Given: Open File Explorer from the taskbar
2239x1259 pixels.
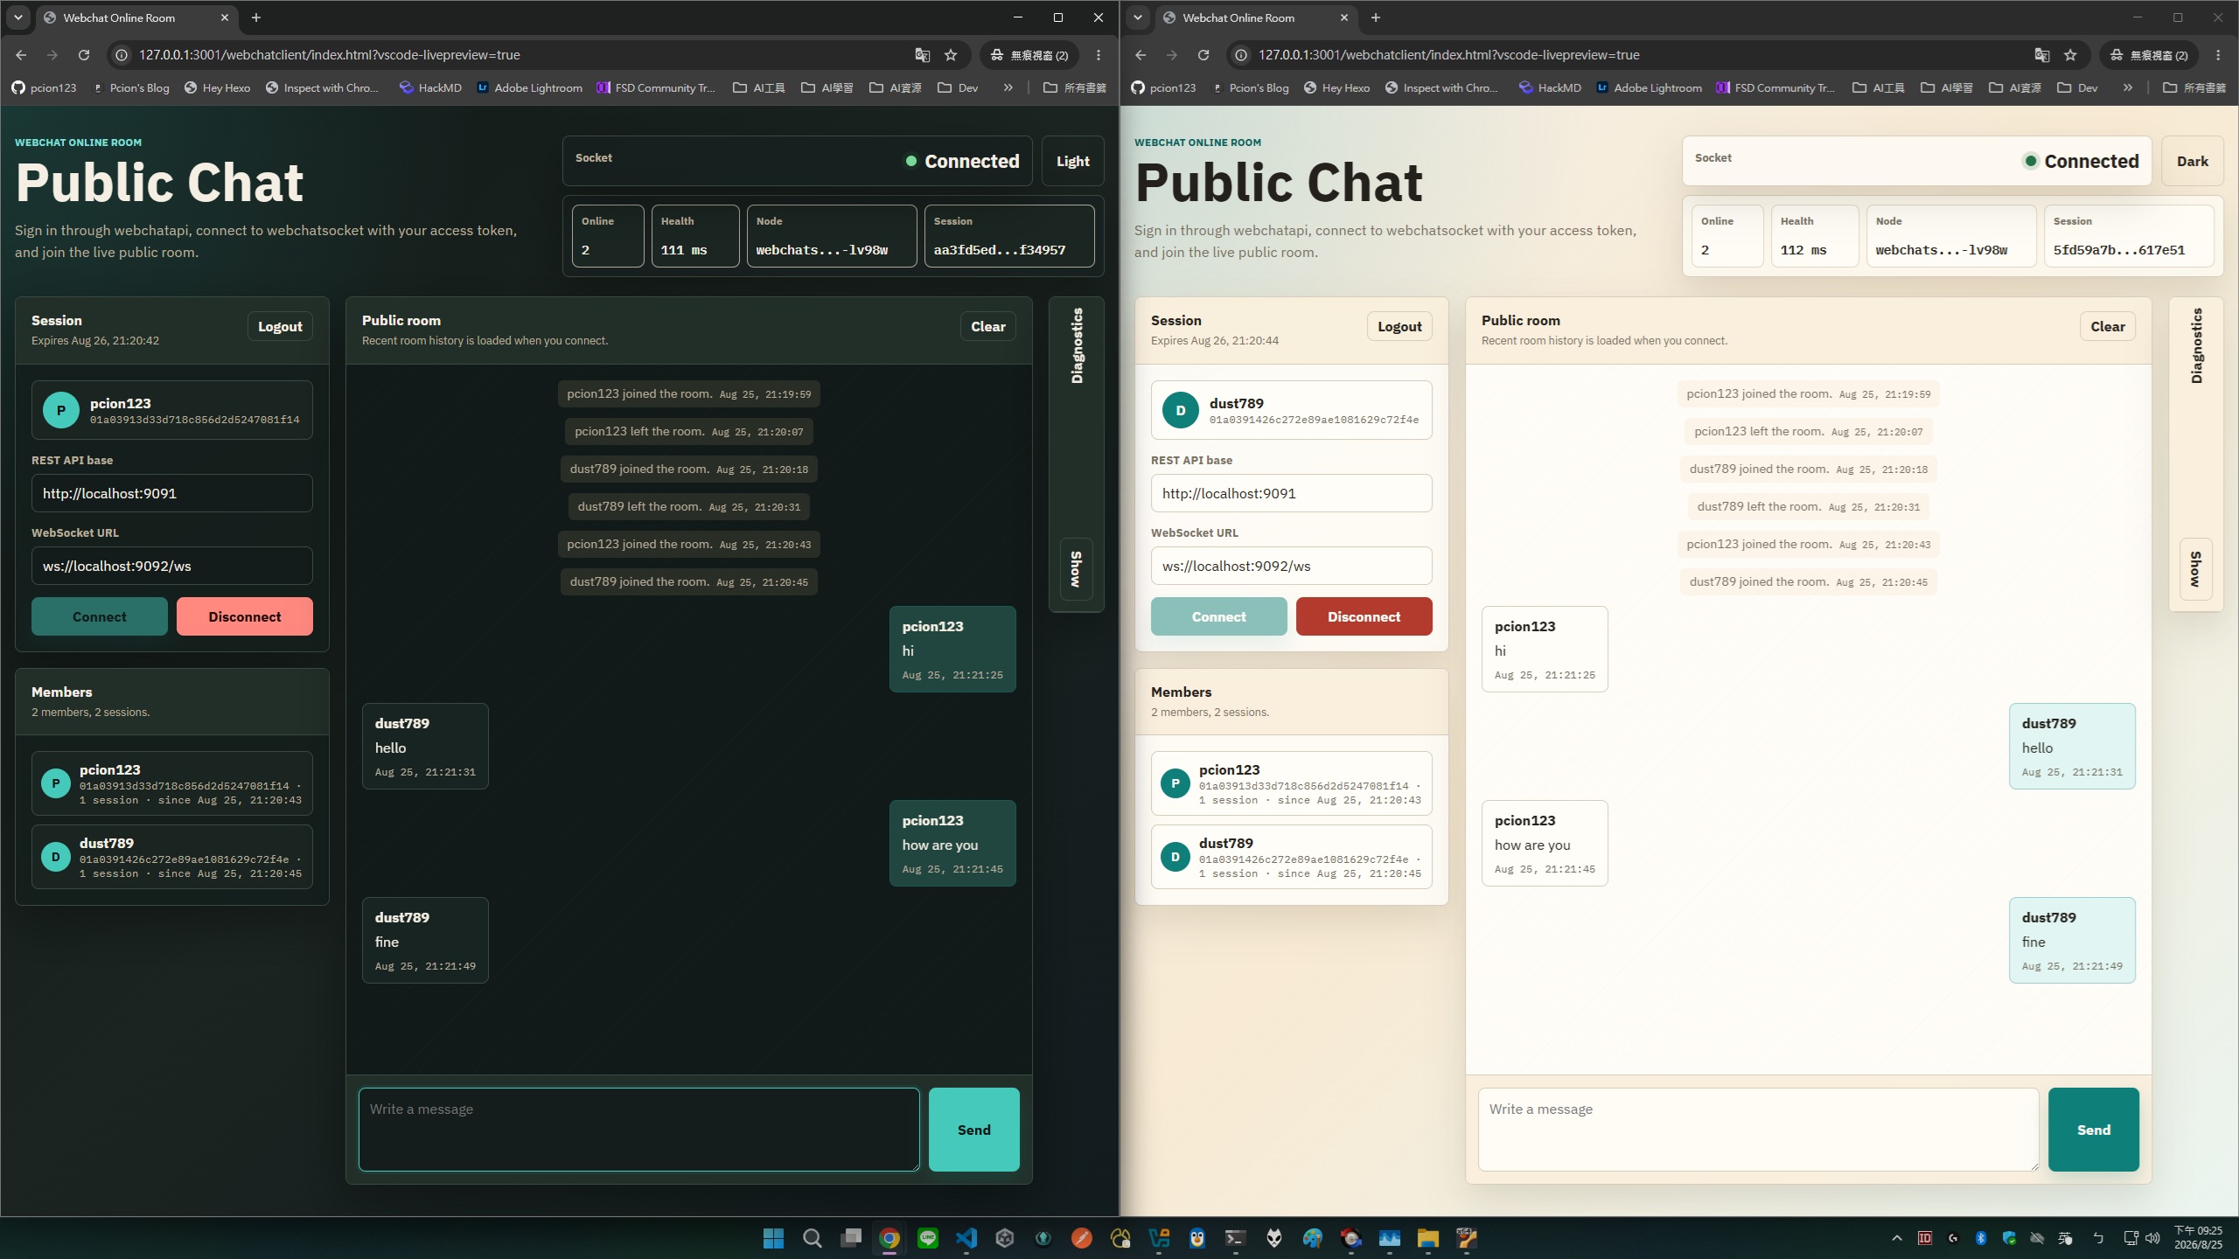Looking at the screenshot, I should (x=1428, y=1238).
